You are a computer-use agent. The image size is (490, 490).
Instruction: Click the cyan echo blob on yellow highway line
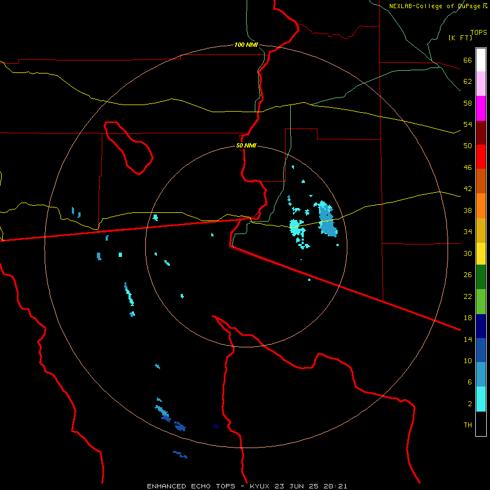tap(296, 228)
